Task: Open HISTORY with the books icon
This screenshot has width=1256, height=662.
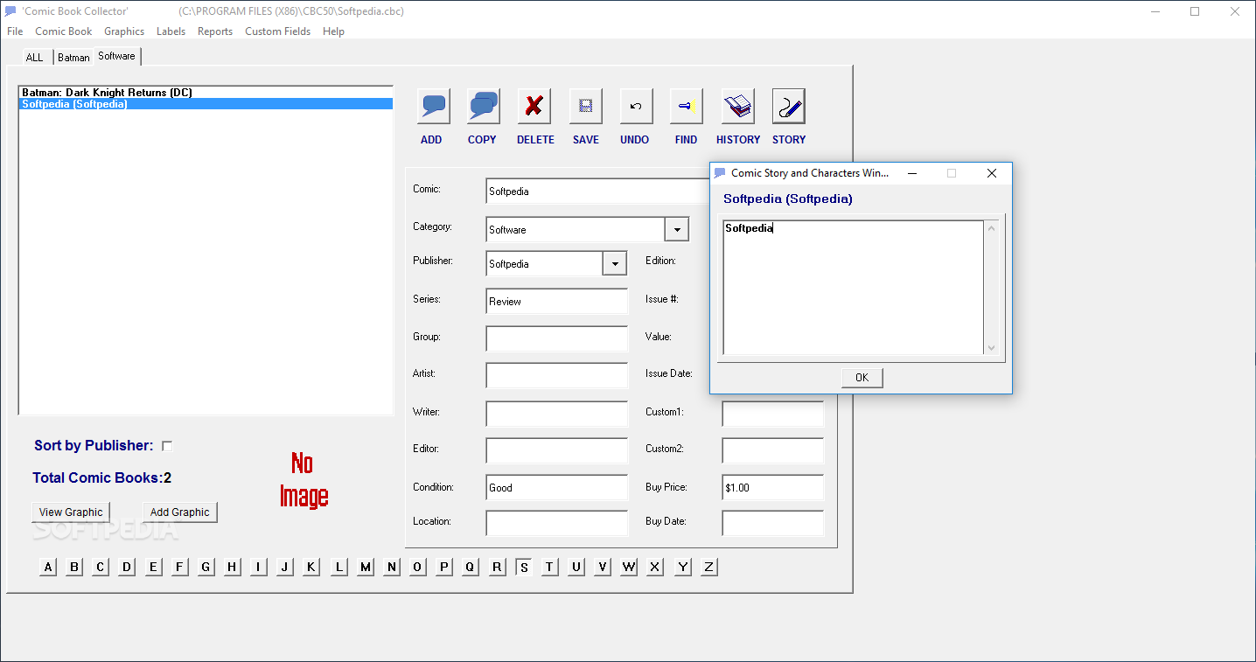Action: [x=738, y=106]
